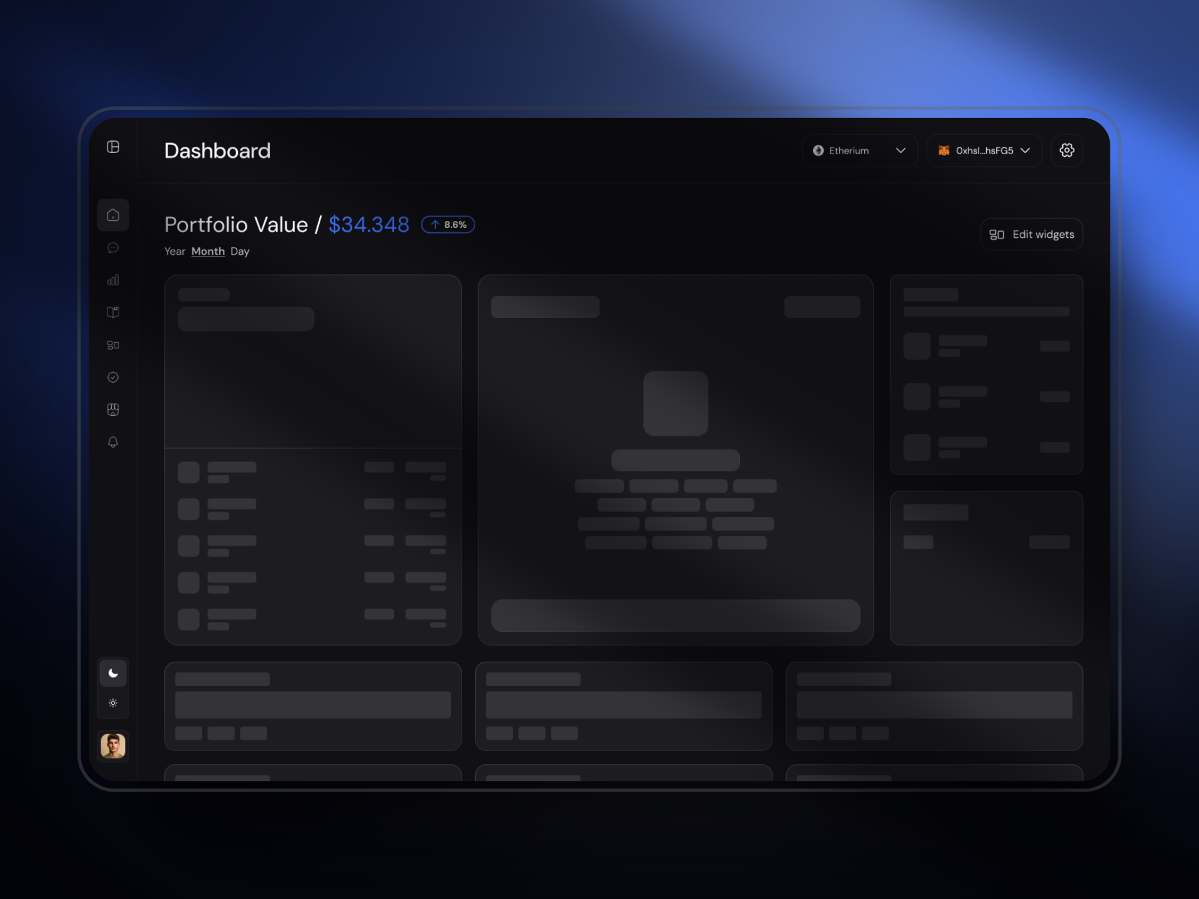Screen dimensions: 1199x899
Task: Open the widgets layout sidebar icon
Action: (x=113, y=345)
